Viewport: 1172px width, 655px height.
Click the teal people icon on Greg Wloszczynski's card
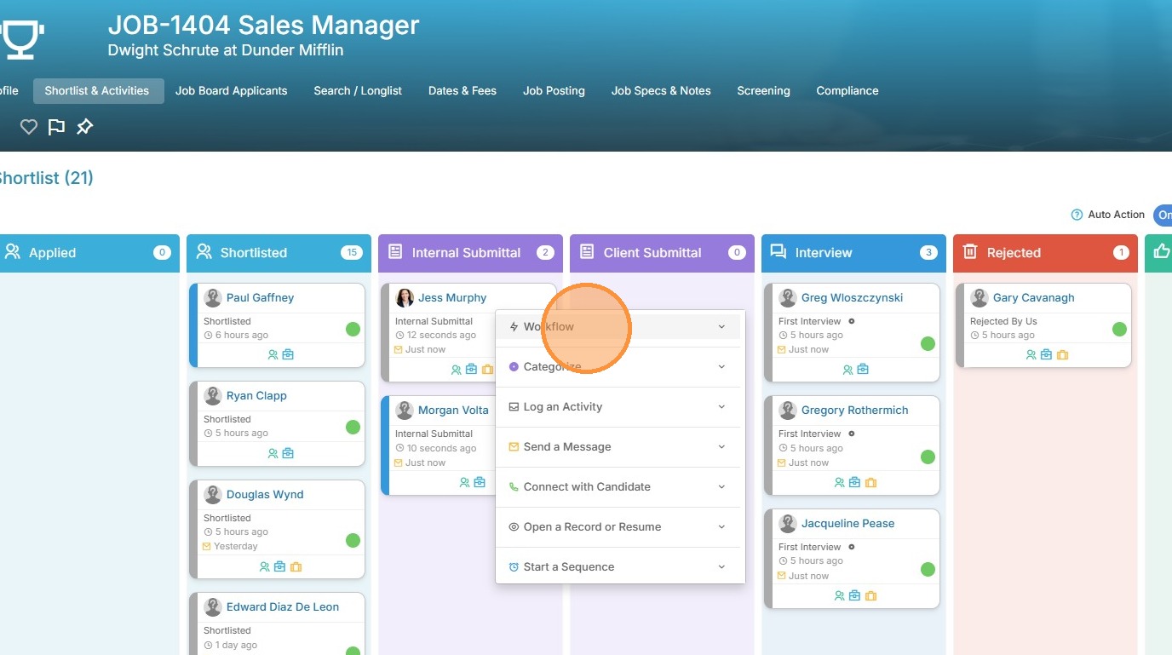(x=847, y=369)
